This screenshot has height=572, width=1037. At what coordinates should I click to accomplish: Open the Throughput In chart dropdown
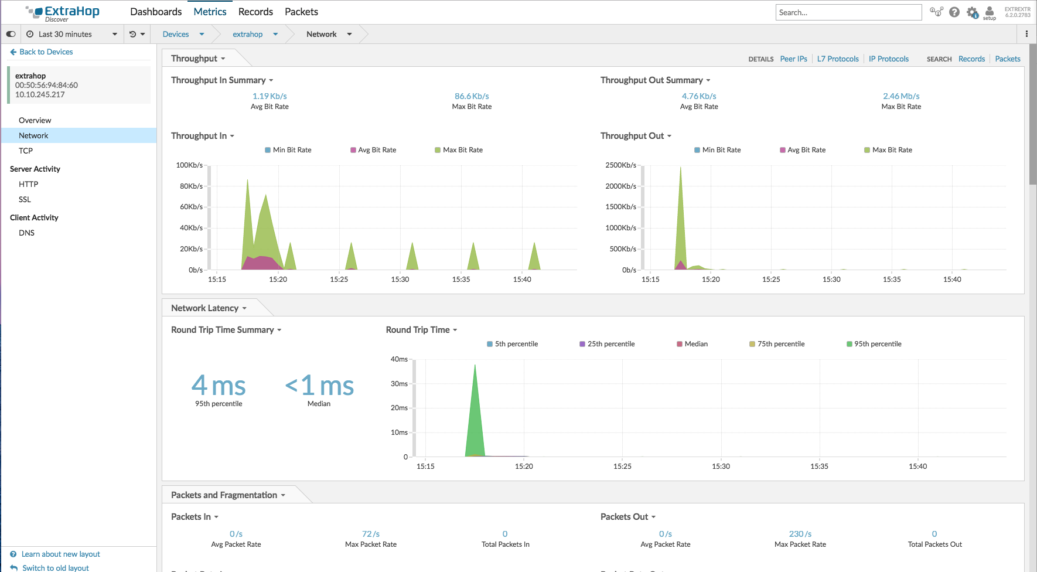[x=202, y=136]
